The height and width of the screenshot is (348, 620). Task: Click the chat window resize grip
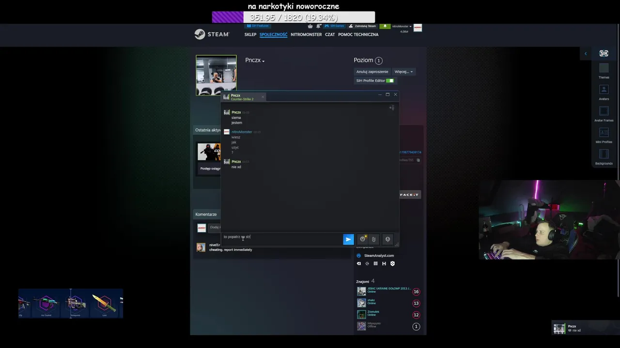coord(396,244)
